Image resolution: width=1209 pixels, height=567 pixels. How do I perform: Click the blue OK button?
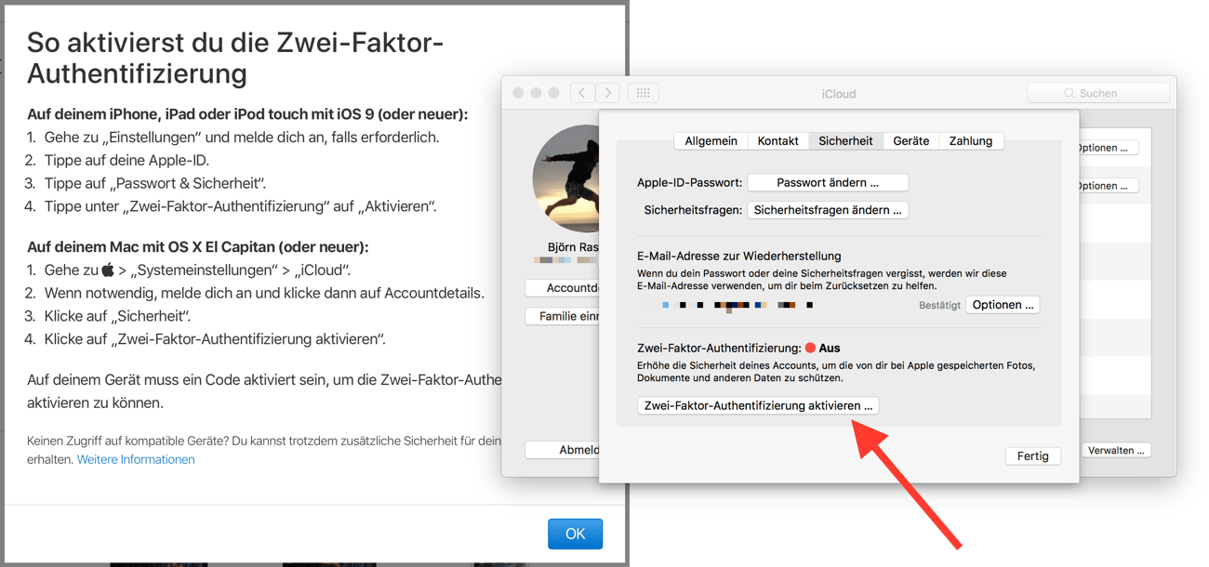575,534
